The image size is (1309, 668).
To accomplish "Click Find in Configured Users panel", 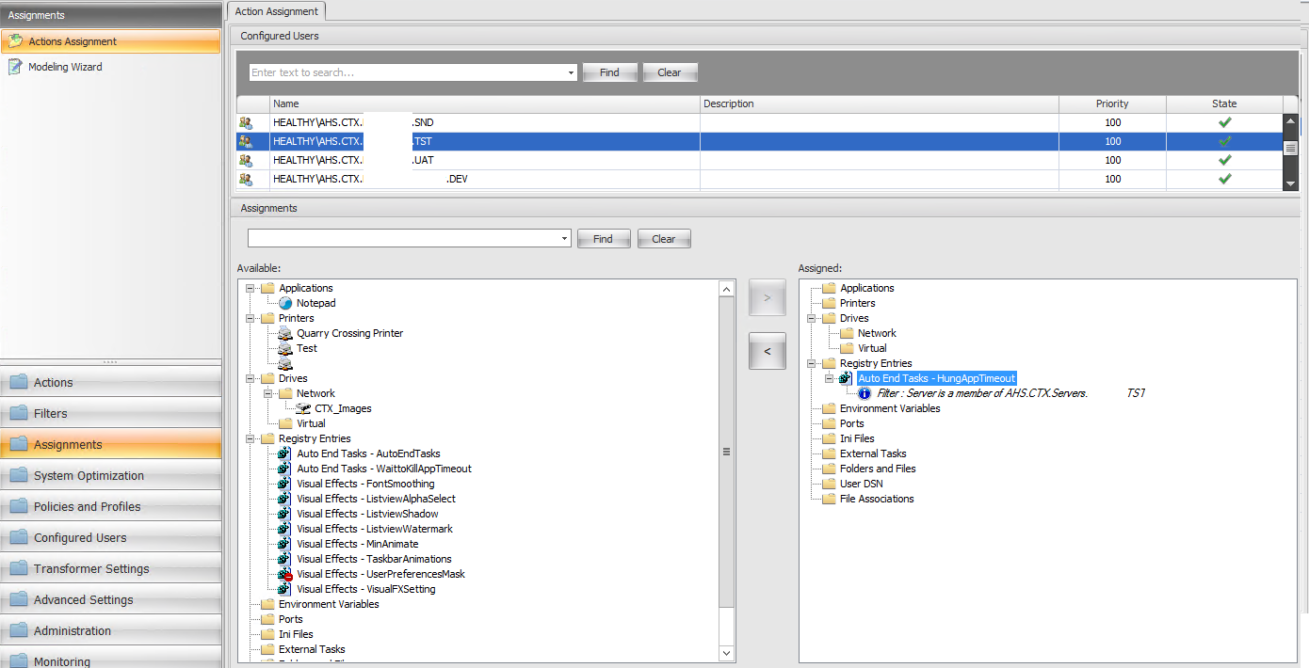I will pyautogui.click(x=609, y=72).
